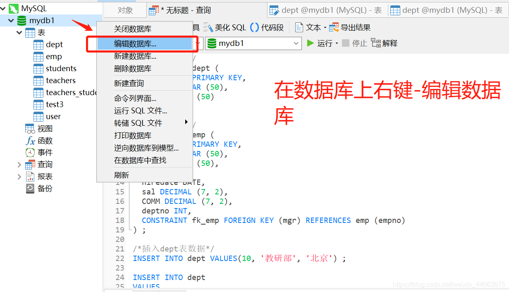This screenshot has height=292, width=509.
Task: Select the teachers_students table icon
Action: pyautogui.click(x=38, y=92)
